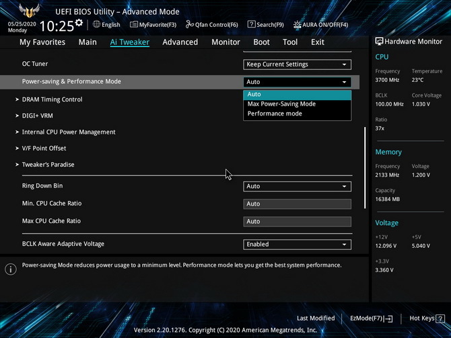Go to the Exit tab
This screenshot has height=338, width=451.
pos(318,42)
